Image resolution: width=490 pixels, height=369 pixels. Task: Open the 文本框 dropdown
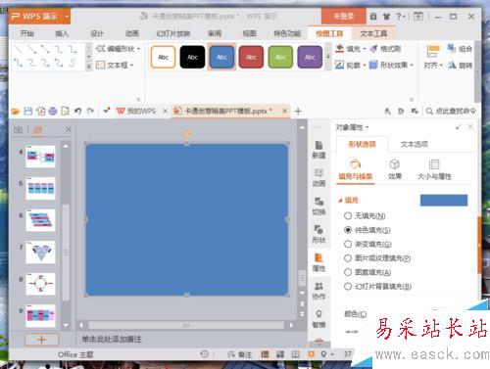point(115,66)
